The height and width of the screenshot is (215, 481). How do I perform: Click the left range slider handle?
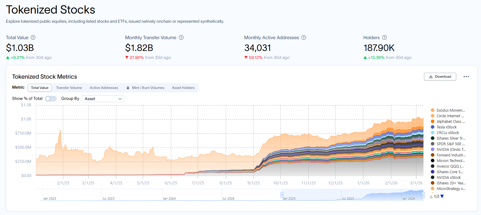pyautogui.click(x=282, y=195)
